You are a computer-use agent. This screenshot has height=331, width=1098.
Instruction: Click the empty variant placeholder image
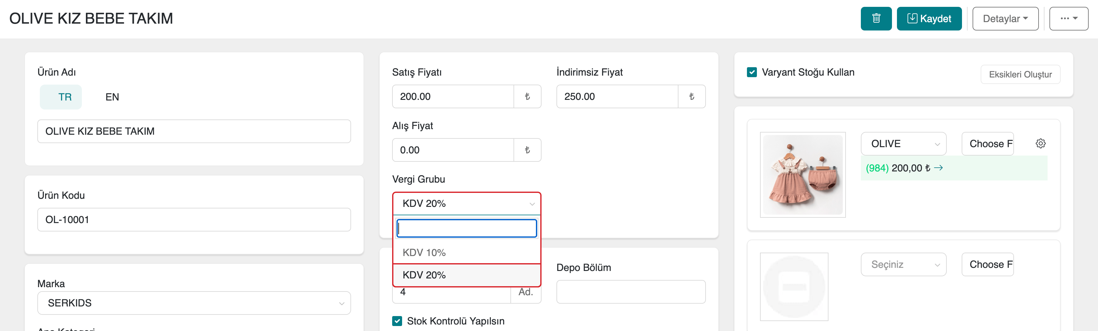pyautogui.click(x=794, y=287)
